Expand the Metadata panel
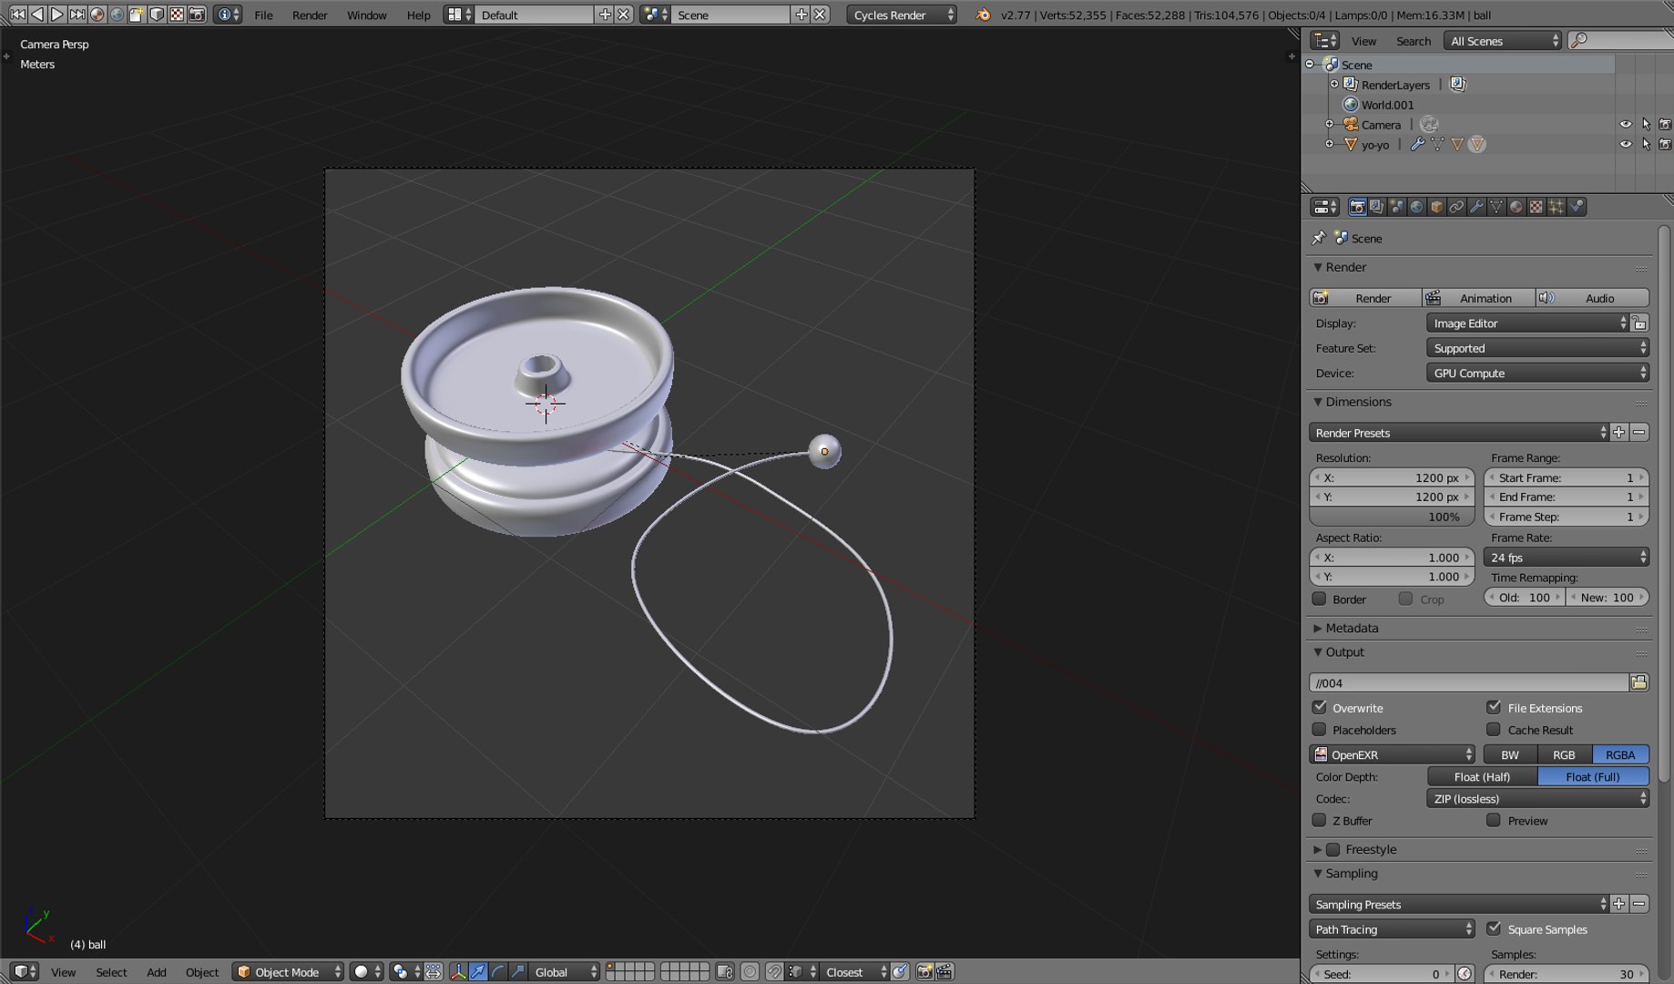The image size is (1674, 984). click(x=1351, y=628)
